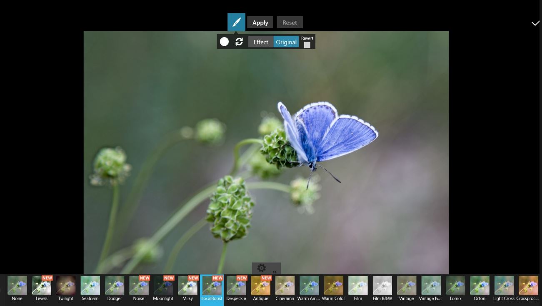Expand the settings panel above the gear
542x306 pixels.
(274, 271)
